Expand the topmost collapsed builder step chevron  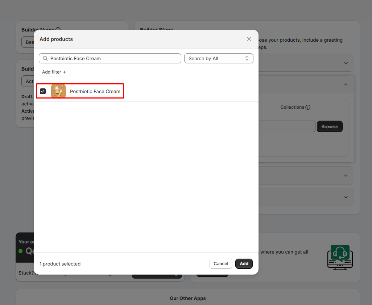point(346,63)
